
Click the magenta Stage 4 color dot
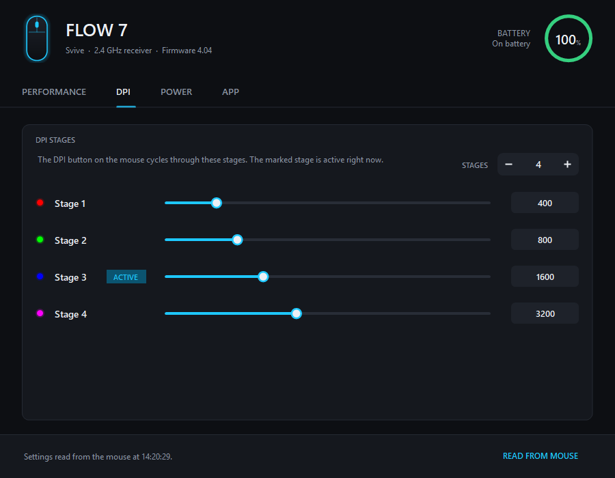pos(40,313)
